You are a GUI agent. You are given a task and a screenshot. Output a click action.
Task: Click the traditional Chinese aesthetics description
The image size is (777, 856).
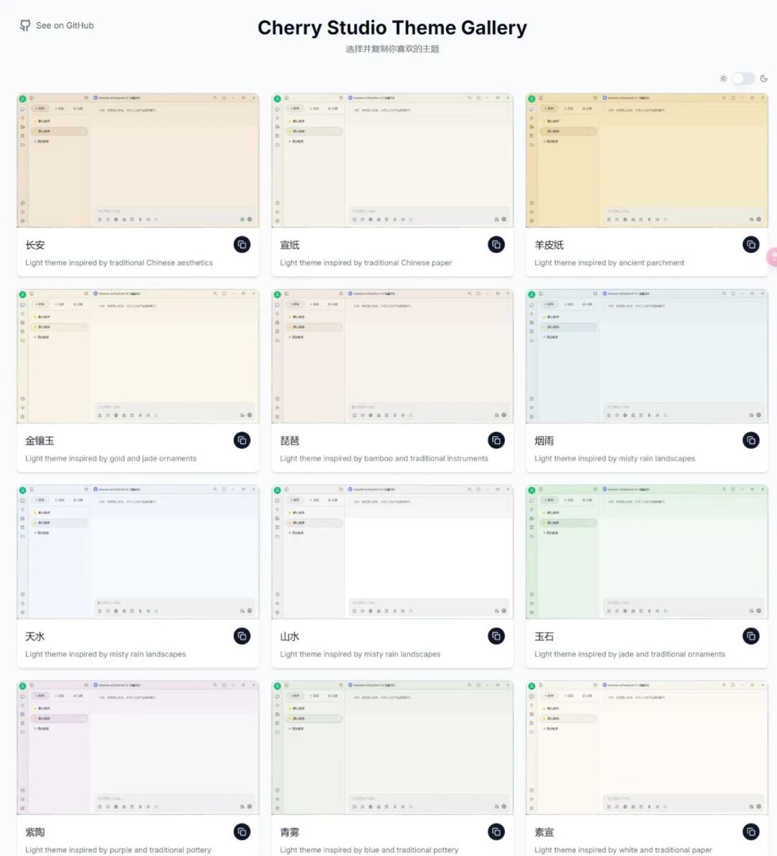pos(119,263)
